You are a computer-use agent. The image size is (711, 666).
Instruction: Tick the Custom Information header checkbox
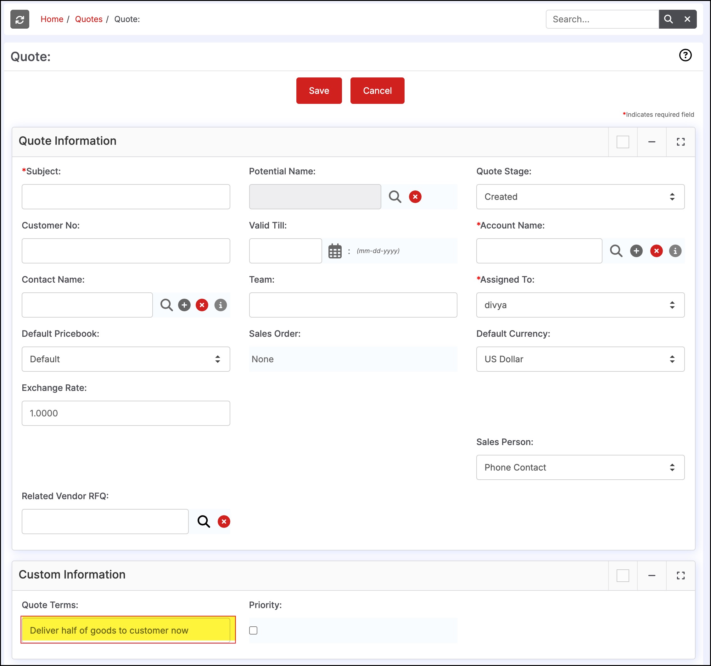coord(623,575)
